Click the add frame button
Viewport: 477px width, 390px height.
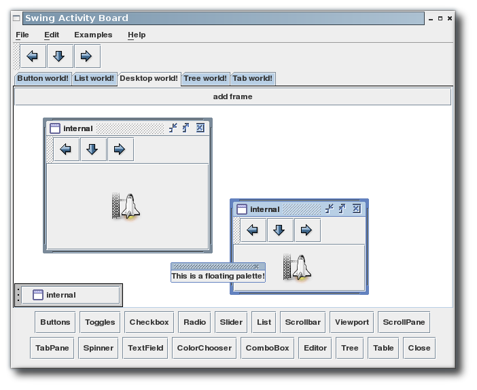(232, 96)
